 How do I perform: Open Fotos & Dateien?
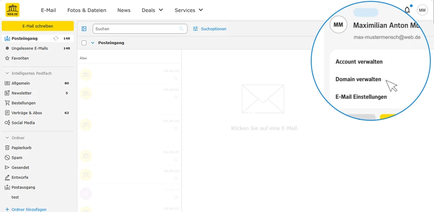87,10
